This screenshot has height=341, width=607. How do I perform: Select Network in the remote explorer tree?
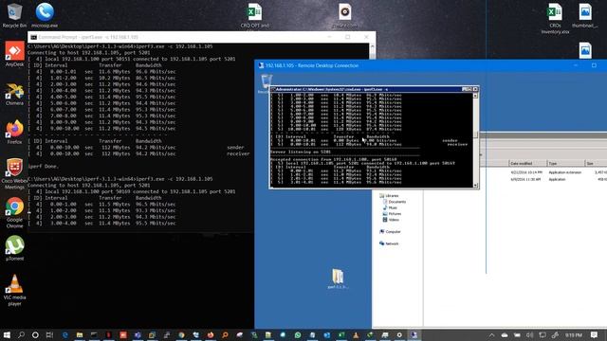(389, 243)
